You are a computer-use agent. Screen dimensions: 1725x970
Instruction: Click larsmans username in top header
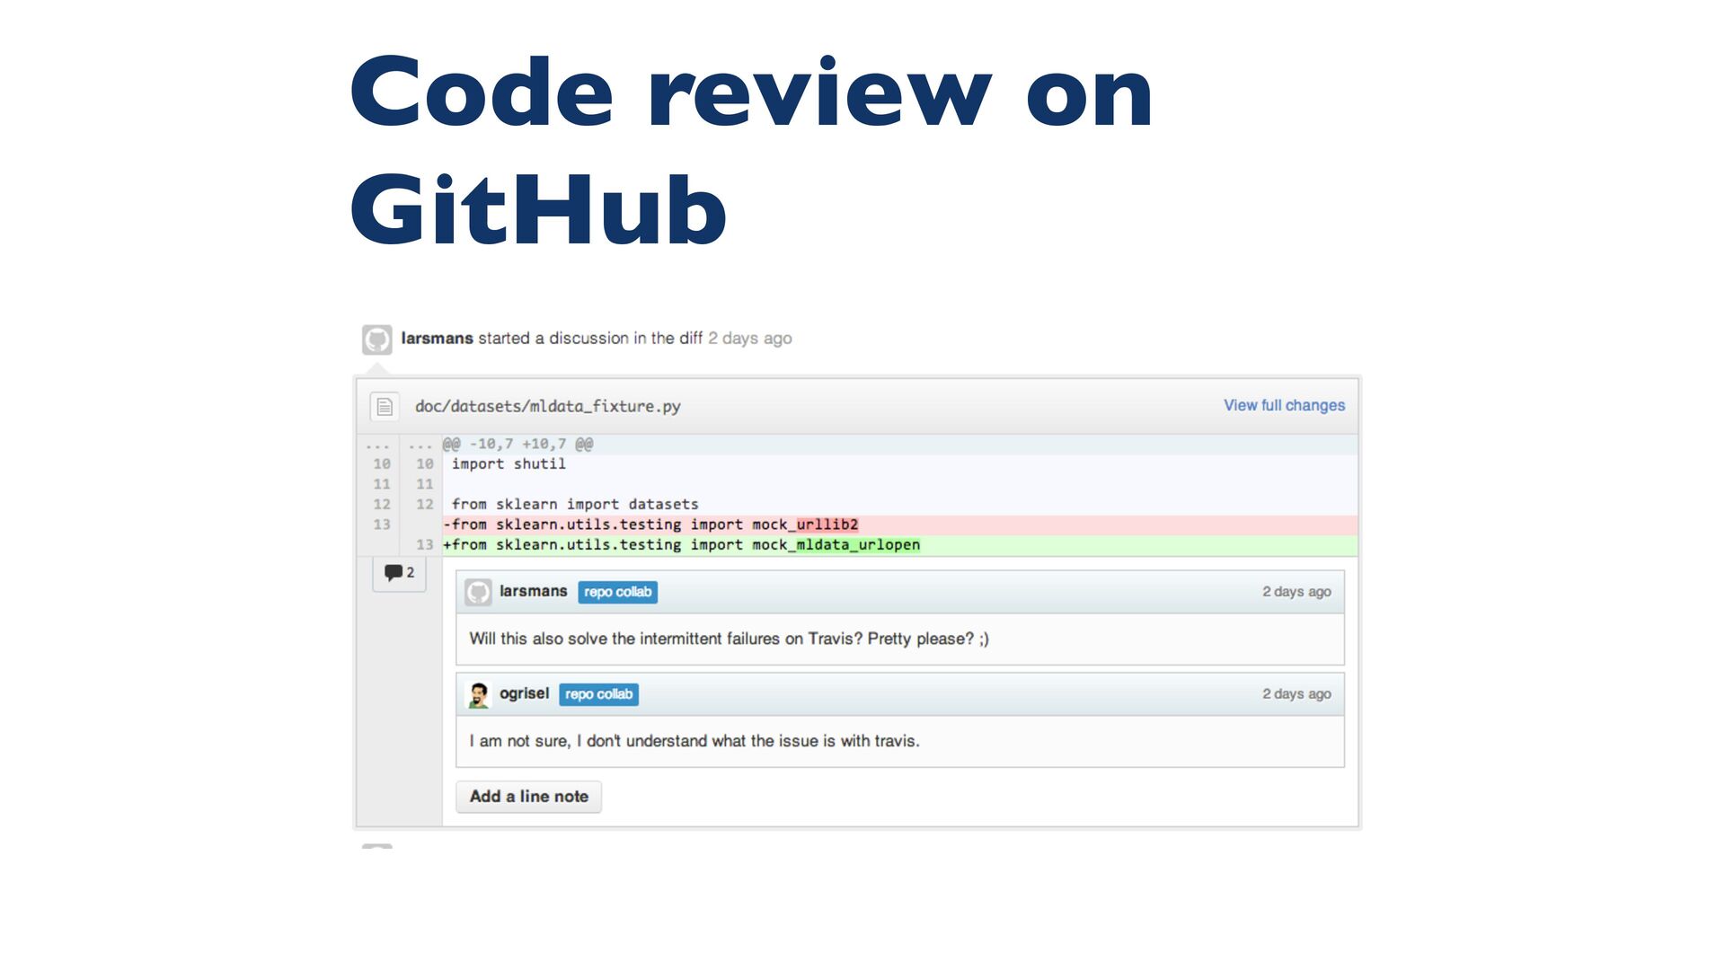point(437,339)
